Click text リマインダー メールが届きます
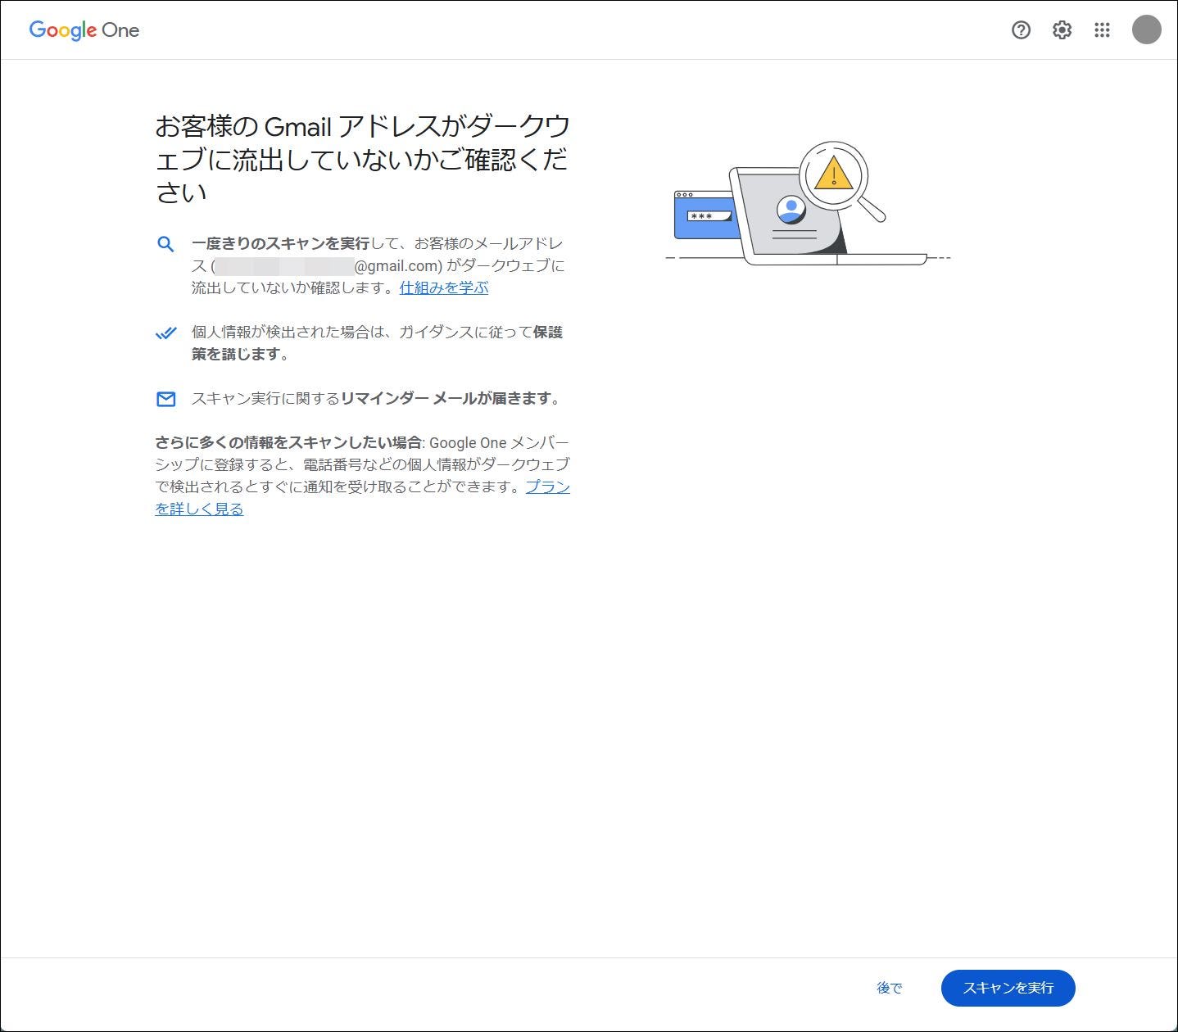This screenshot has height=1032, width=1178. (446, 399)
